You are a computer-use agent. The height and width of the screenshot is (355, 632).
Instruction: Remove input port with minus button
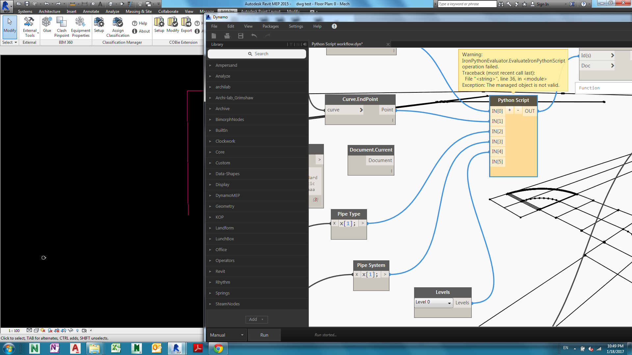click(518, 110)
